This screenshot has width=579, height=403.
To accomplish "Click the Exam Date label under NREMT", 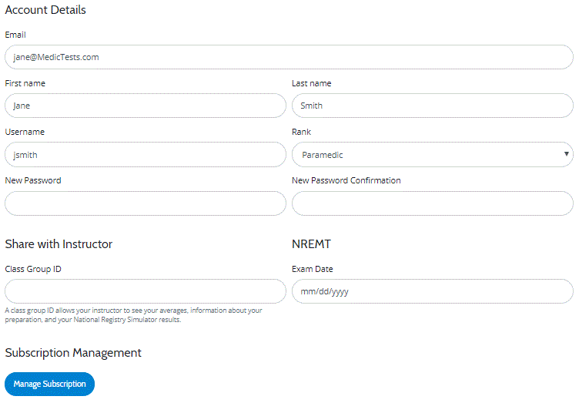I will click(313, 269).
